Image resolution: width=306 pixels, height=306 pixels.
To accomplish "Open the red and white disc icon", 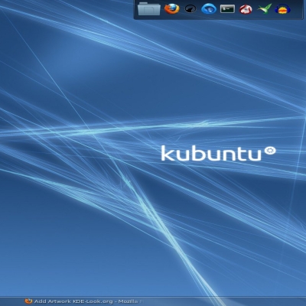I will click(x=246, y=9).
